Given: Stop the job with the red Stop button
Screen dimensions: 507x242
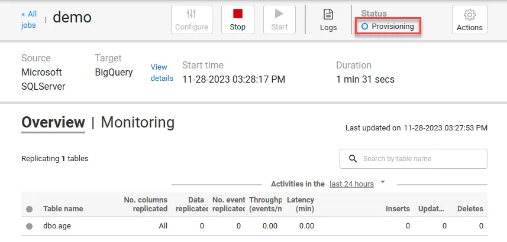Looking at the screenshot, I should (x=238, y=19).
